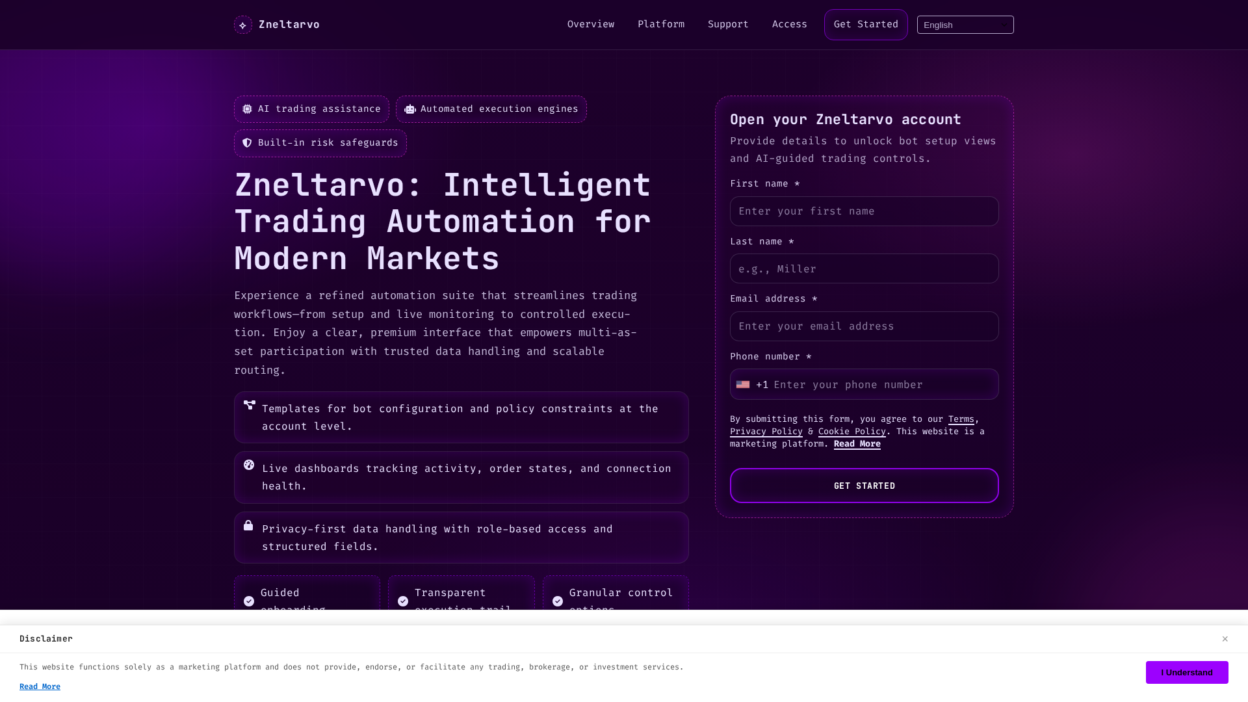The image size is (1248, 702).
Task: Focus the First name input field
Action: [x=864, y=211]
